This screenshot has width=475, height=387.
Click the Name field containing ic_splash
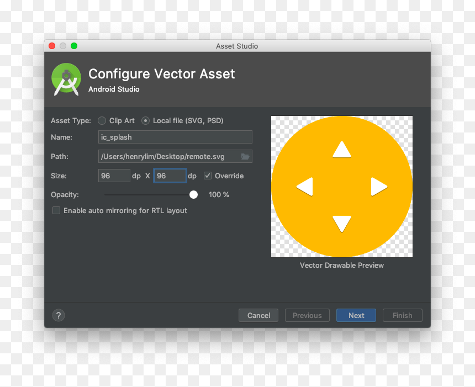175,137
